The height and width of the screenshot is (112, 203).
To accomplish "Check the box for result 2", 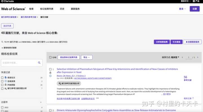I will coord(50,110).
